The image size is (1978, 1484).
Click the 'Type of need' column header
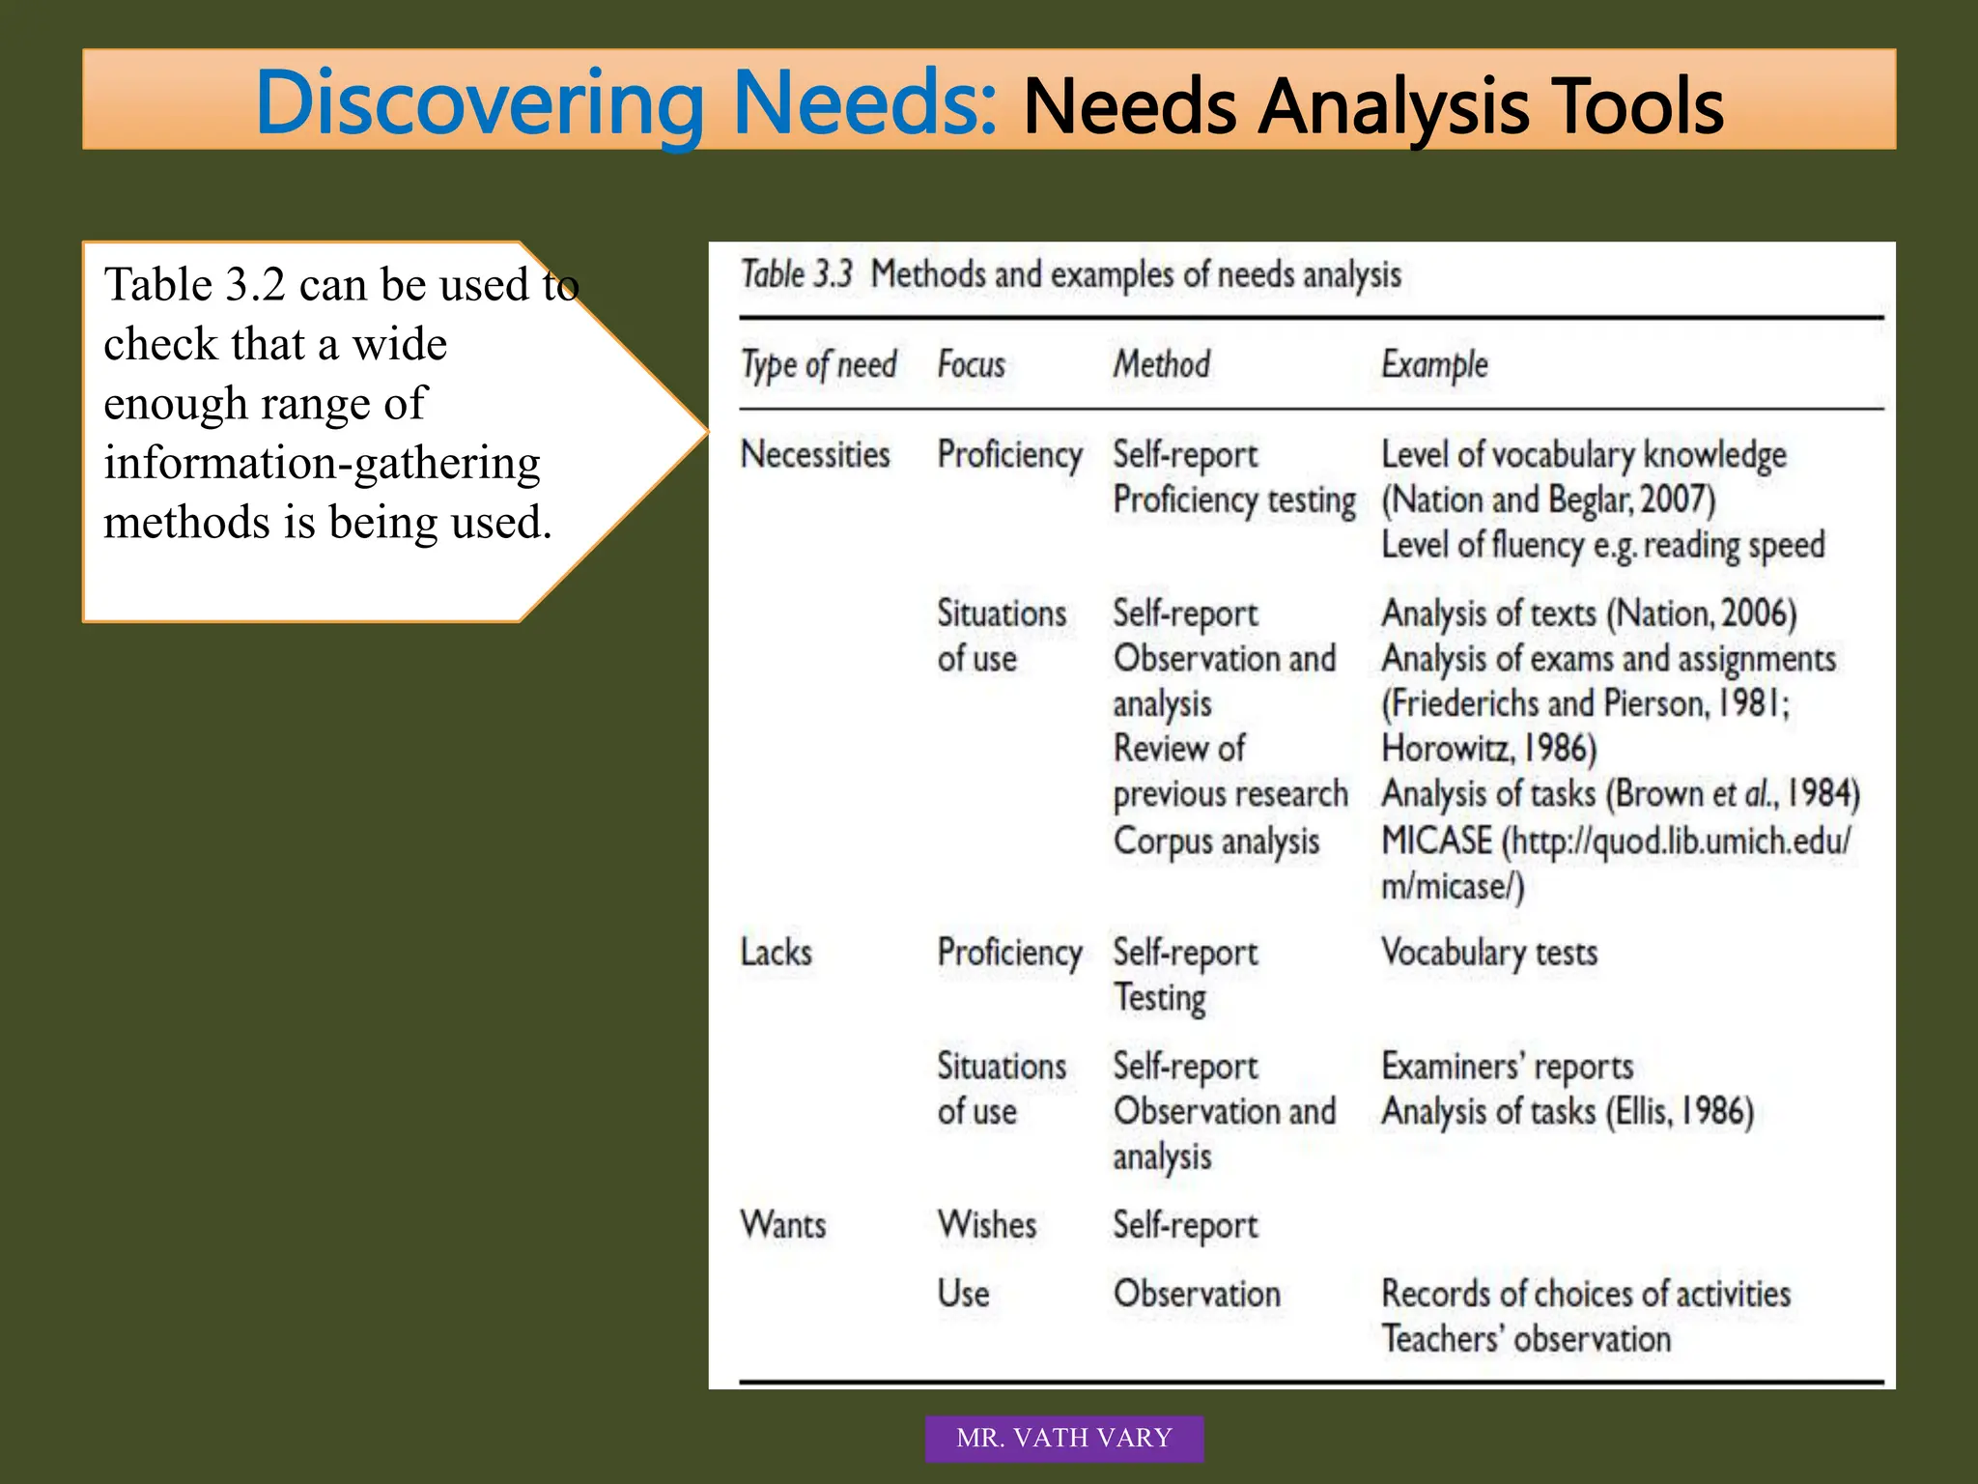pyautogui.click(x=819, y=365)
